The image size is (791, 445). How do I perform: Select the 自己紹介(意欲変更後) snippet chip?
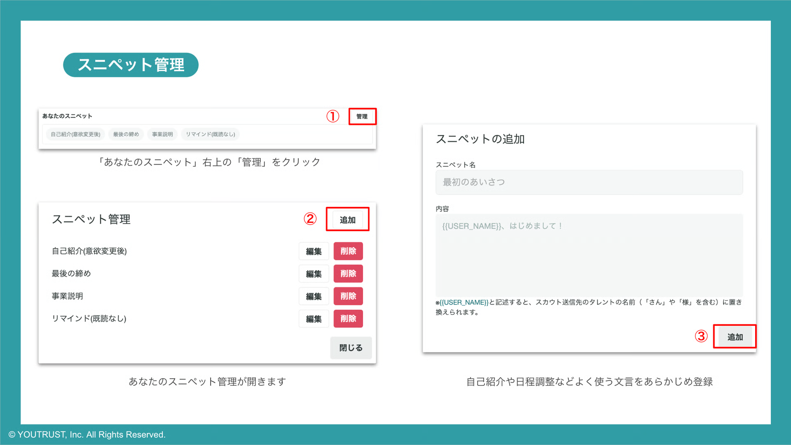pyautogui.click(x=75, y=134)
